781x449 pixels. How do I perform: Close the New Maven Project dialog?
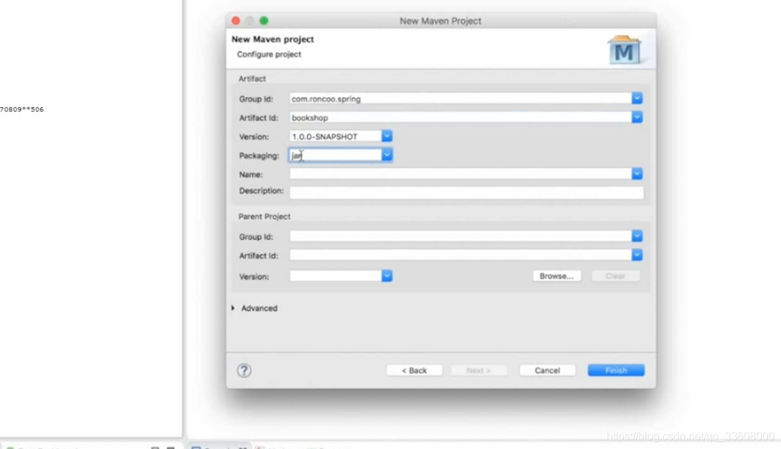236,21
